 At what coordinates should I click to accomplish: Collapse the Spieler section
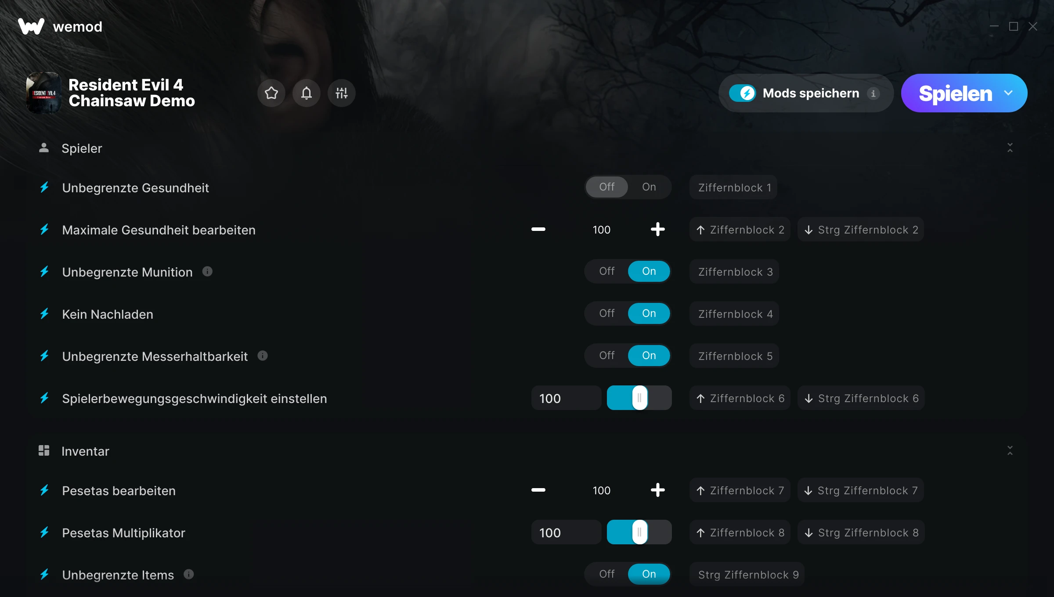pos(1010,148)
